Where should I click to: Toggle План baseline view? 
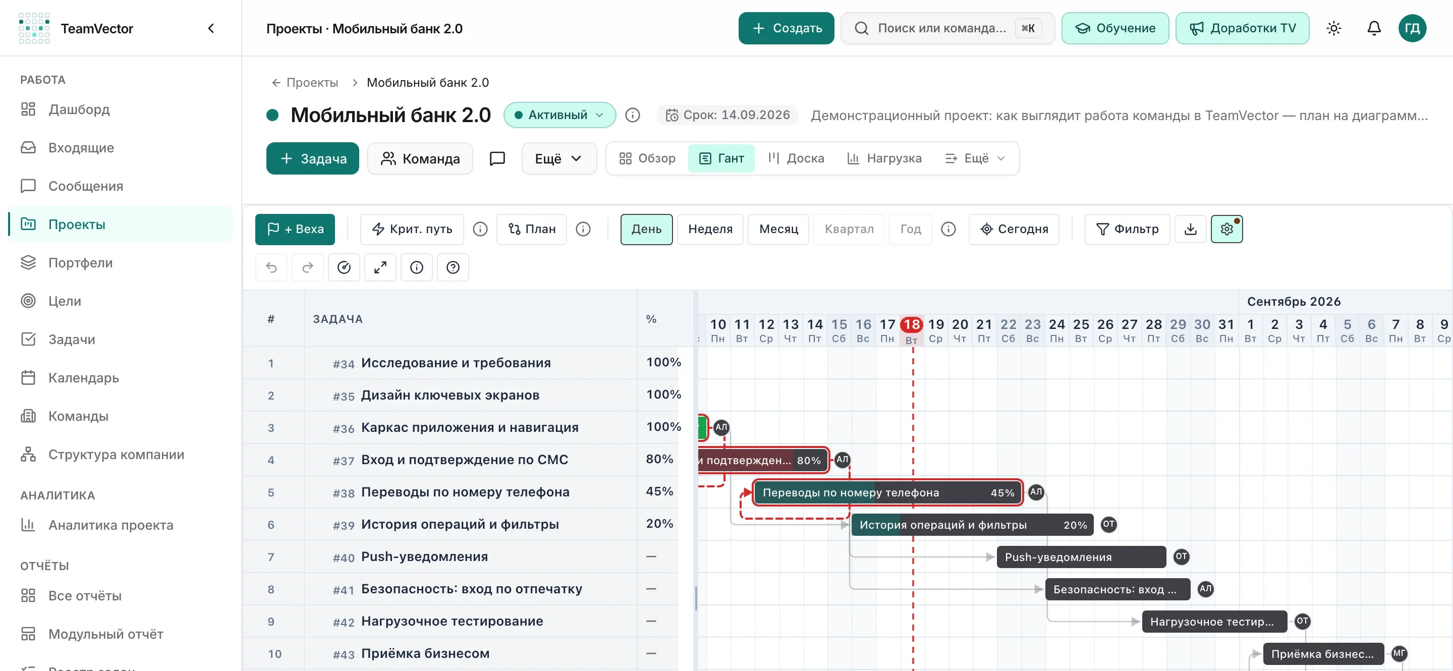pyautogui.click(x=531, y=229)
